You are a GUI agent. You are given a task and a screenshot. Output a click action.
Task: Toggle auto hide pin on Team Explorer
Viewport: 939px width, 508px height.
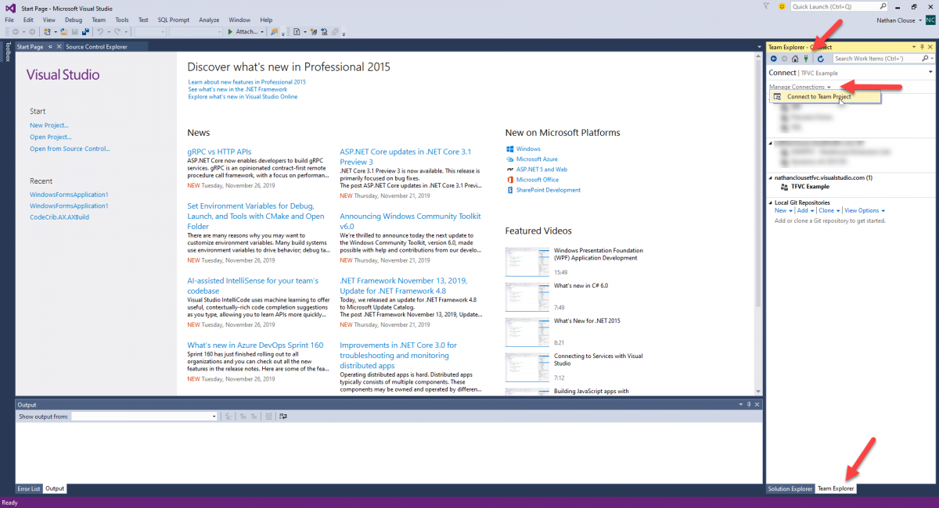coord(922,47)
